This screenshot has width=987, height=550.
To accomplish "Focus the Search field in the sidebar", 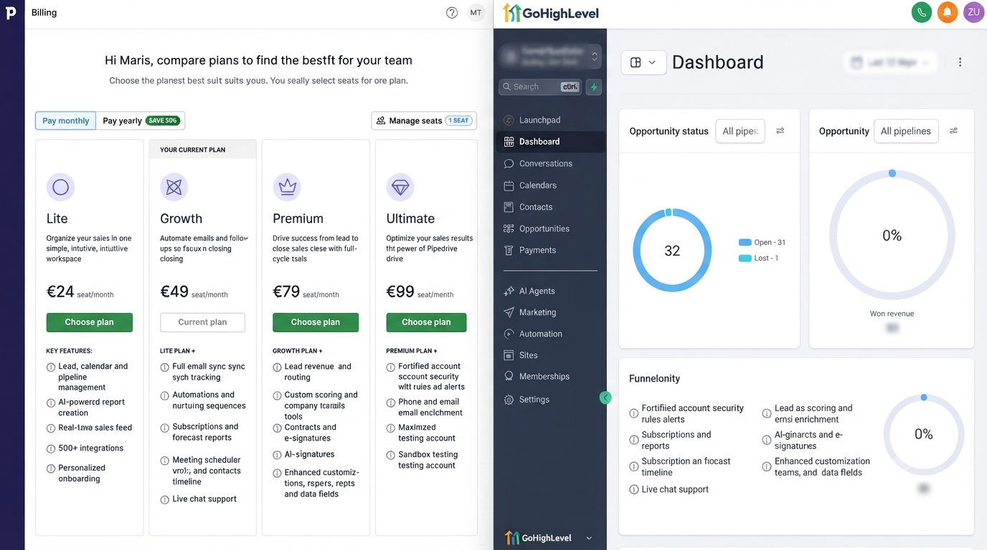I will click(540, 87).
